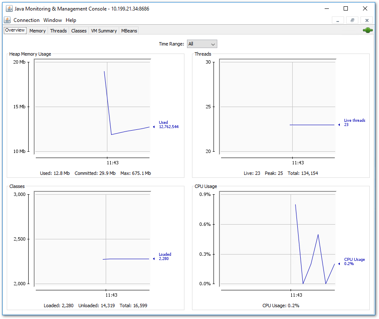
Task: Click the green connection status icon
Action: (368, 30)
